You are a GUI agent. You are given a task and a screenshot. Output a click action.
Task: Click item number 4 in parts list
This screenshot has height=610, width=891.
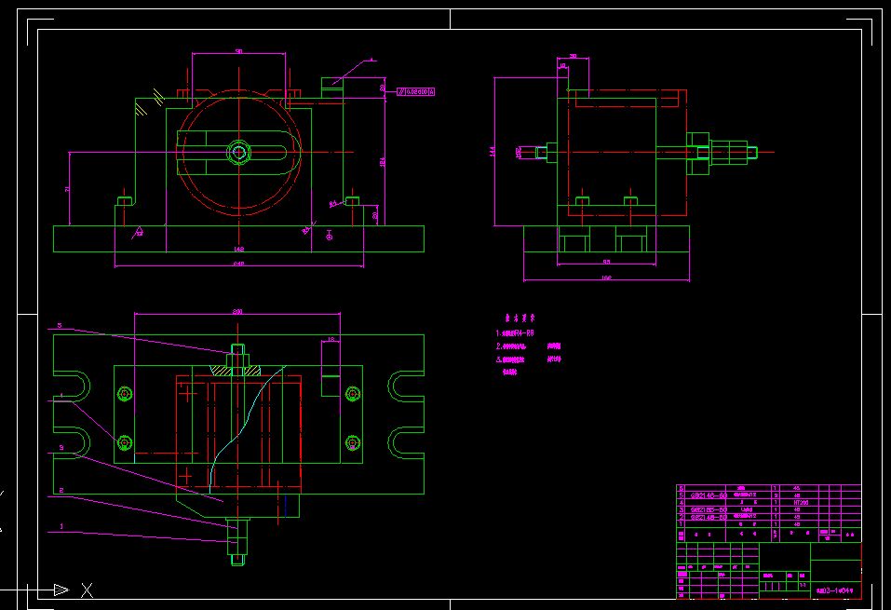tap(682, 503)
